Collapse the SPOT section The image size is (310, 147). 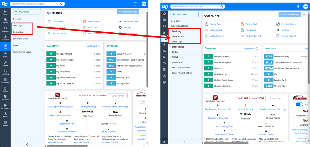click(x=170, y=57)
